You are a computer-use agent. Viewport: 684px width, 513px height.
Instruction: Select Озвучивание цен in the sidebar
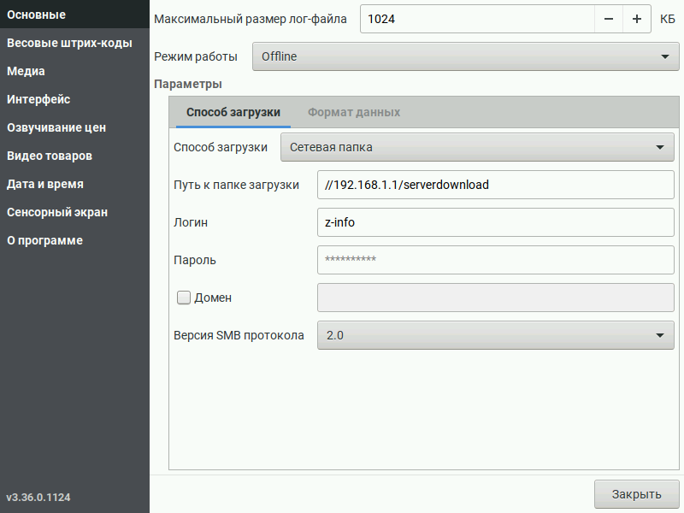pyautogui.click(x=74, y=127)
